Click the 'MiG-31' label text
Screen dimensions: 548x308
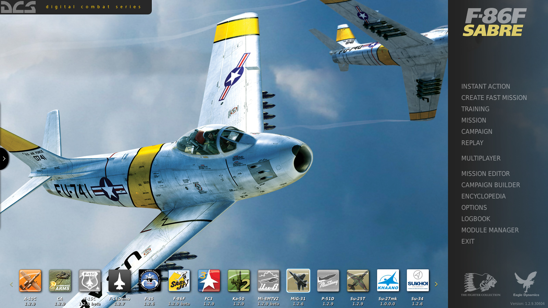(x=298, y=299)
